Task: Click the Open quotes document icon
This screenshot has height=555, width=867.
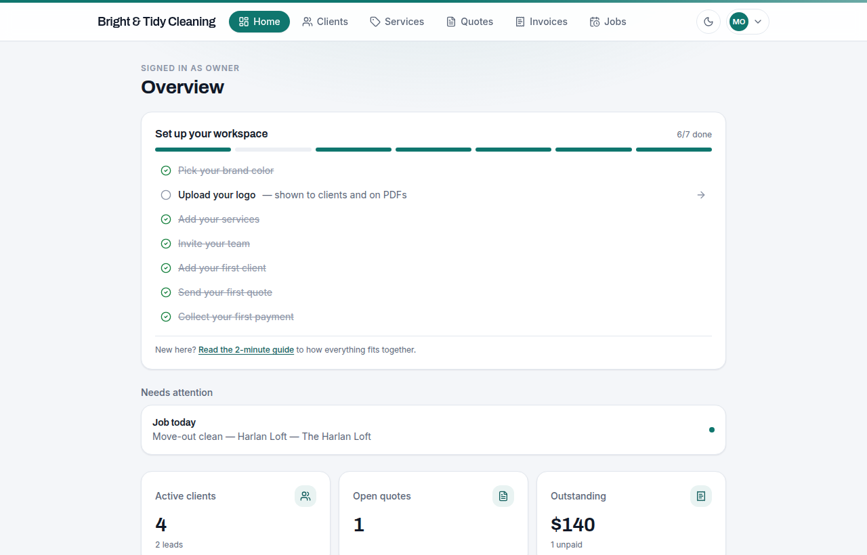Action: pos(503,496)
